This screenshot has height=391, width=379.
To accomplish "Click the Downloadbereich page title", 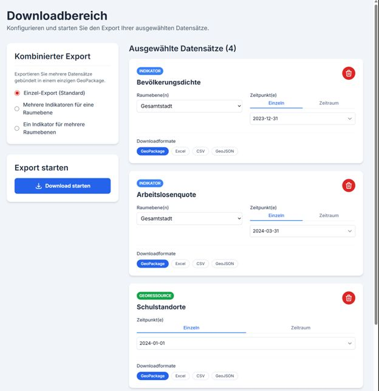I will pyautogui.click(x=57, y=16).
